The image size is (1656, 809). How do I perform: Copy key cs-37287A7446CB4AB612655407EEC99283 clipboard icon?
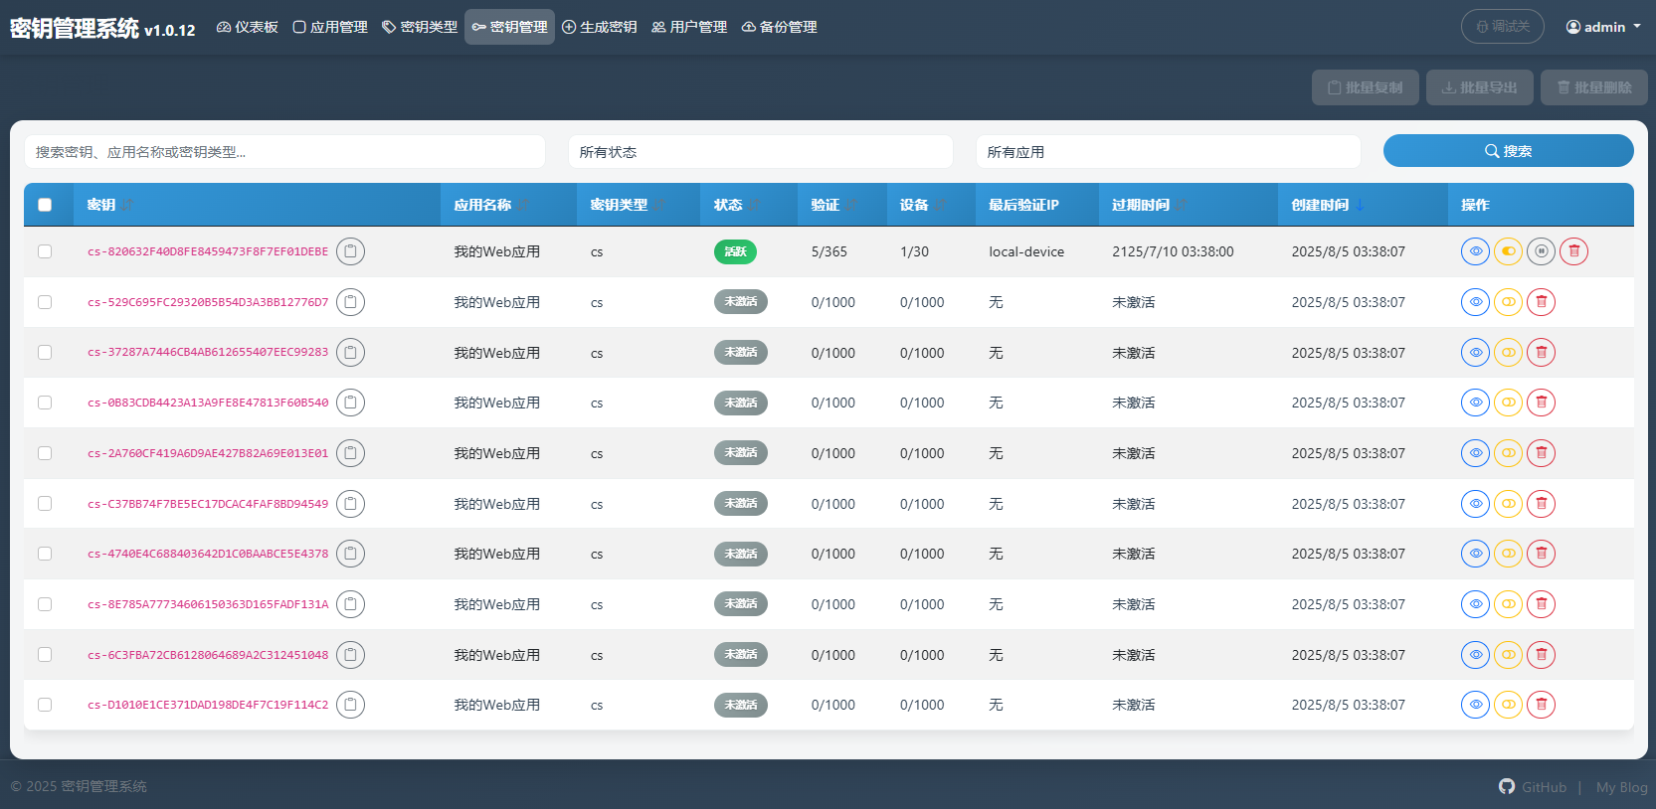[x=350, y=352]
